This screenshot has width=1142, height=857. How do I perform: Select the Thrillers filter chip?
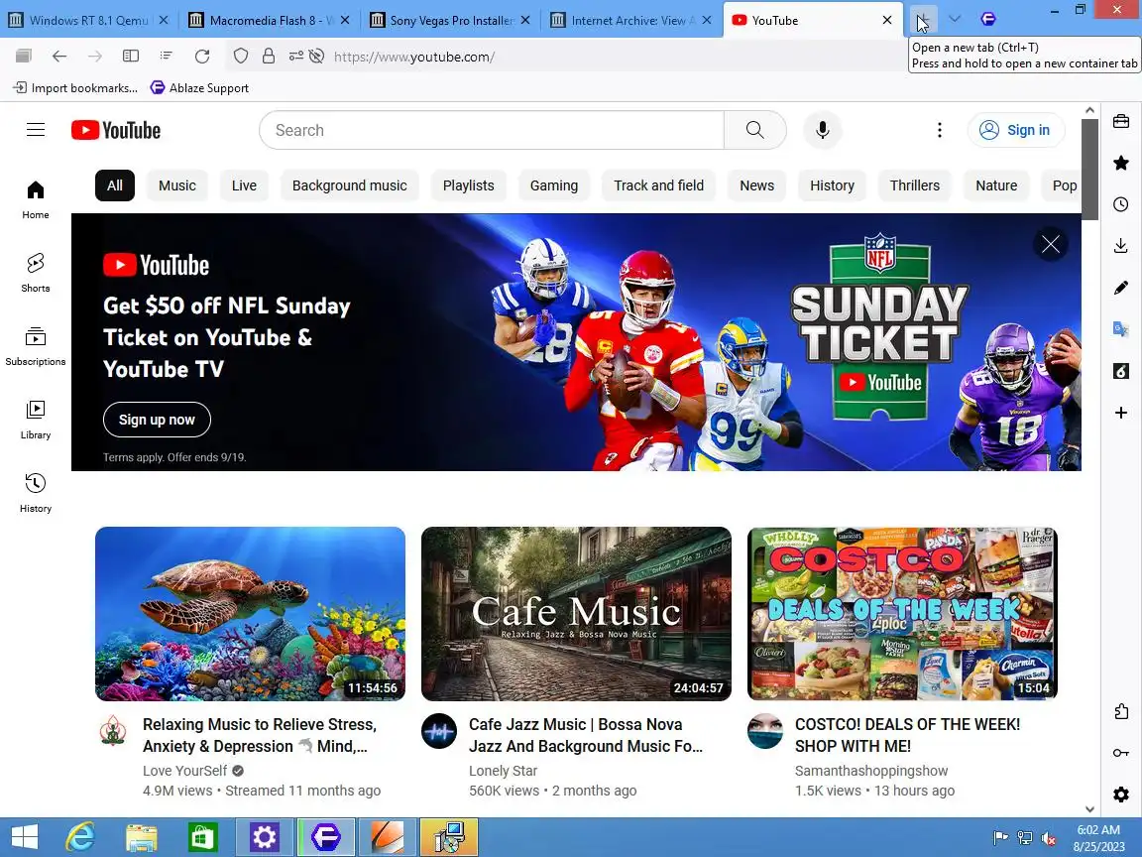[915, 185]
